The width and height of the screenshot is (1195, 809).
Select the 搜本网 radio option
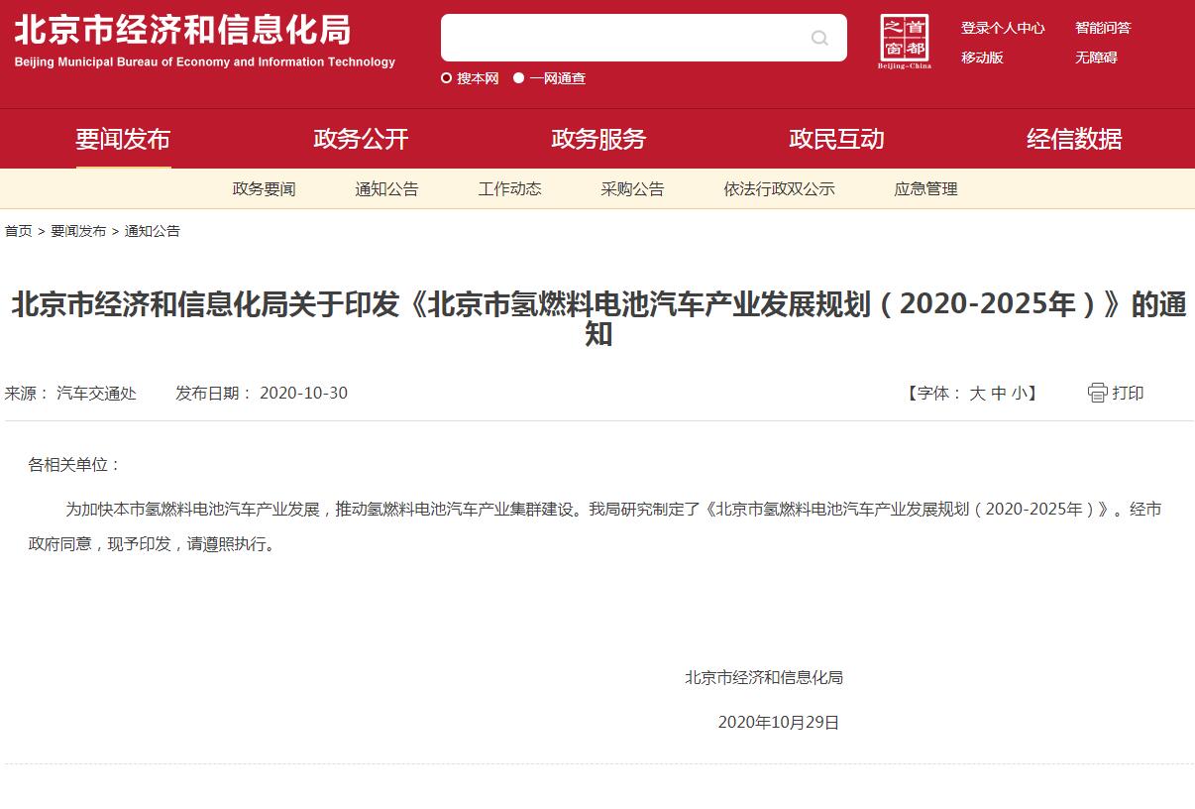click(x=446, y=78)
